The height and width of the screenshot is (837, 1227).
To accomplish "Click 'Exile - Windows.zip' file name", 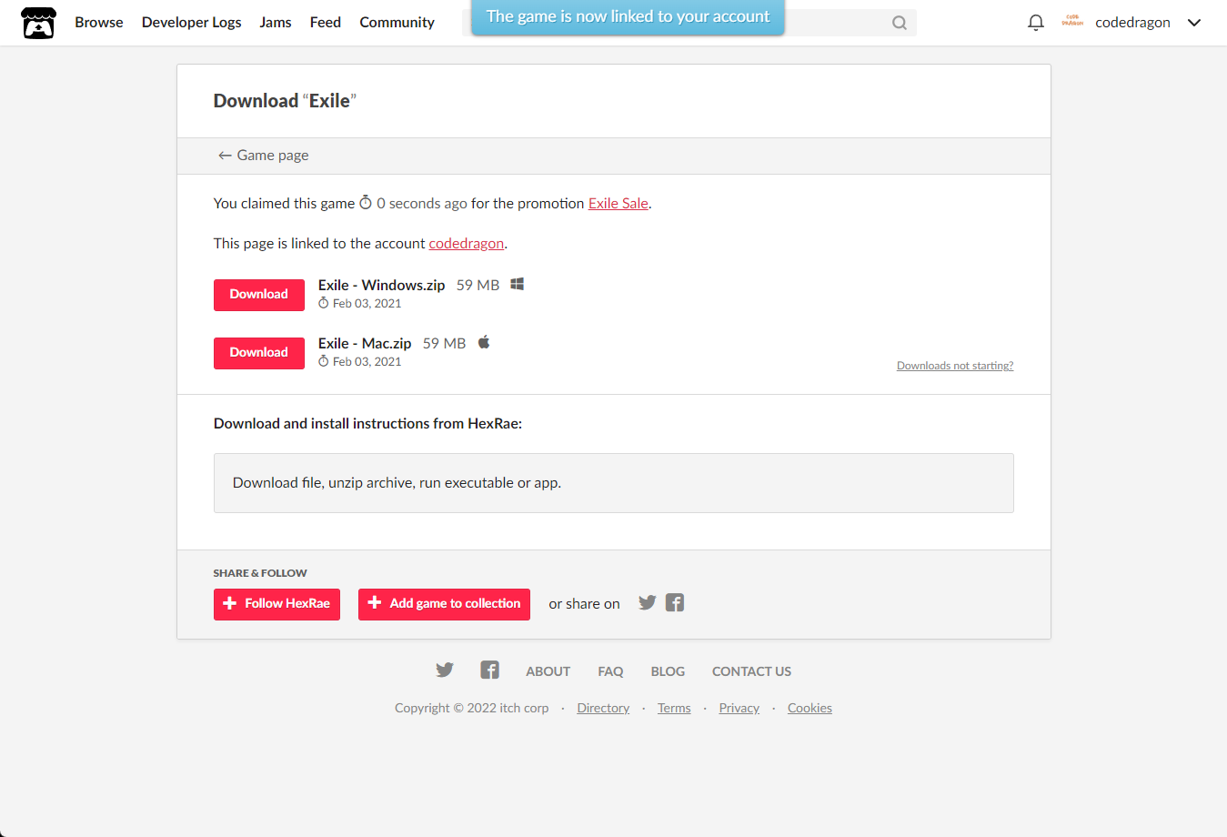I will coord(381,285).
